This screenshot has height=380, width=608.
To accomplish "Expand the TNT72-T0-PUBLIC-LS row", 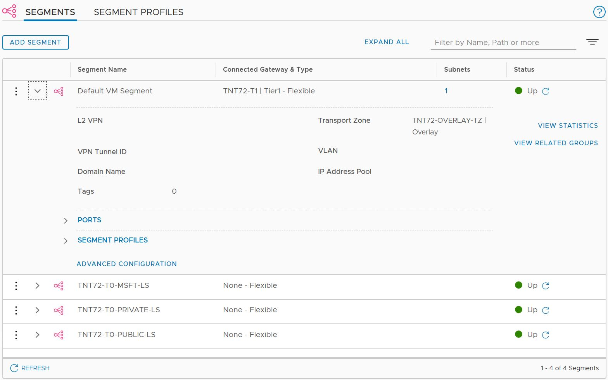I will point(38,335).
